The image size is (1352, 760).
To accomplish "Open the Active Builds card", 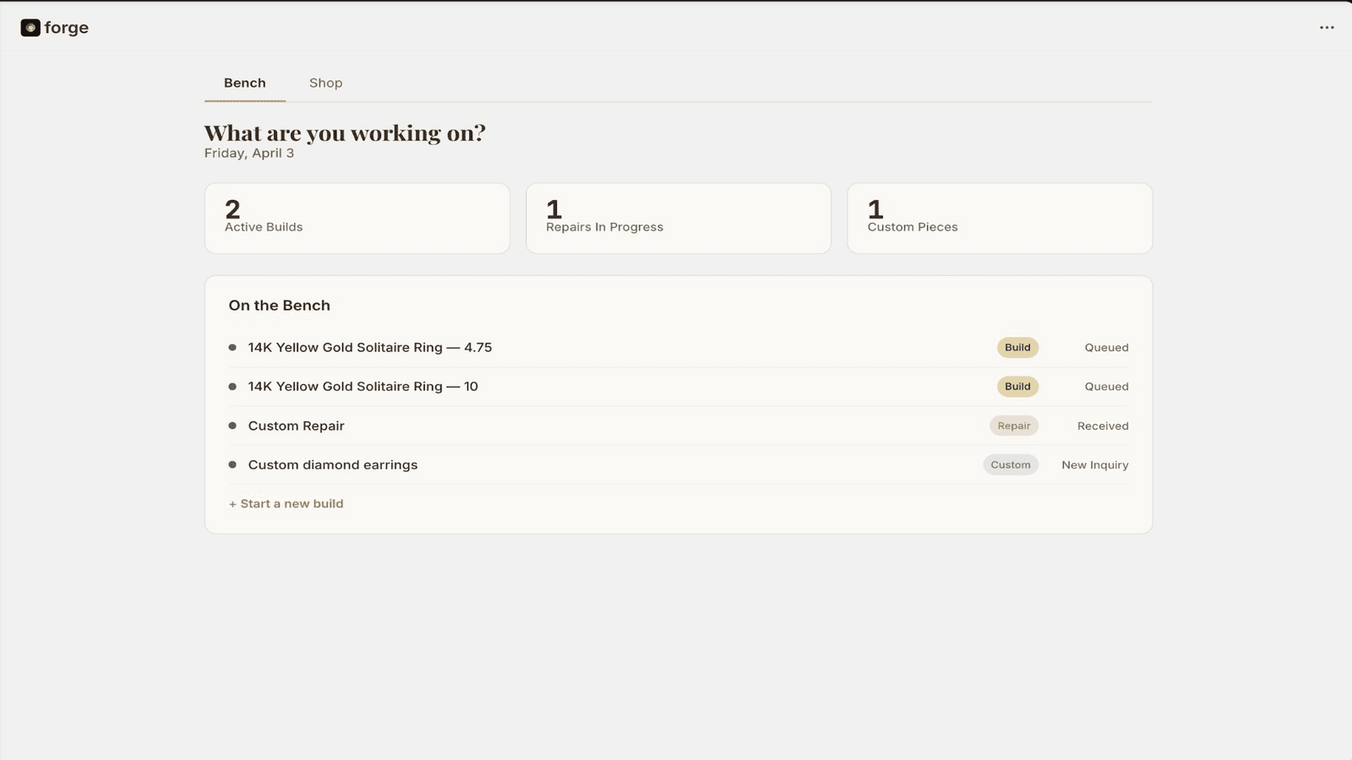I will (x=357, y=218).
